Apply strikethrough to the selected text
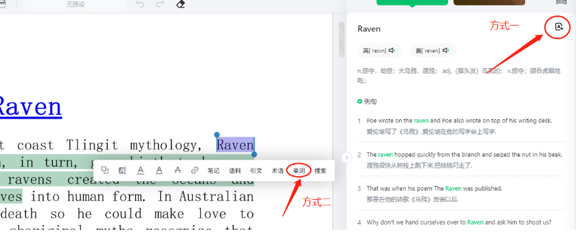The width and height of the screenshot is (578, 242). [177, 170]
